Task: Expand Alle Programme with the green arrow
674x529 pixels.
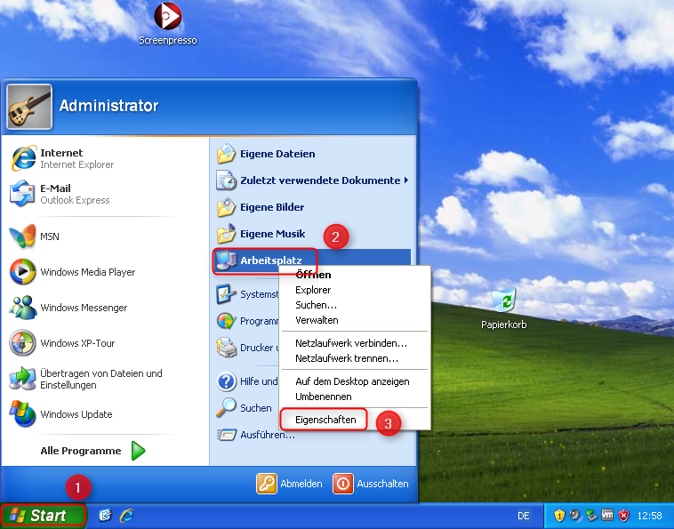Action: click(x=138, y=451)
